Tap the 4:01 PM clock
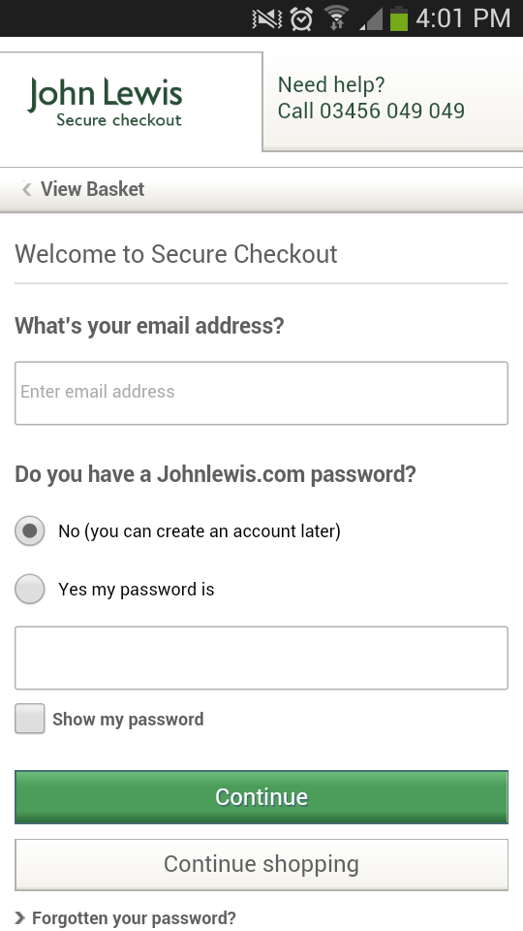Image resolution: width=523 pixels, height=931 pixels. click(463, 18)
